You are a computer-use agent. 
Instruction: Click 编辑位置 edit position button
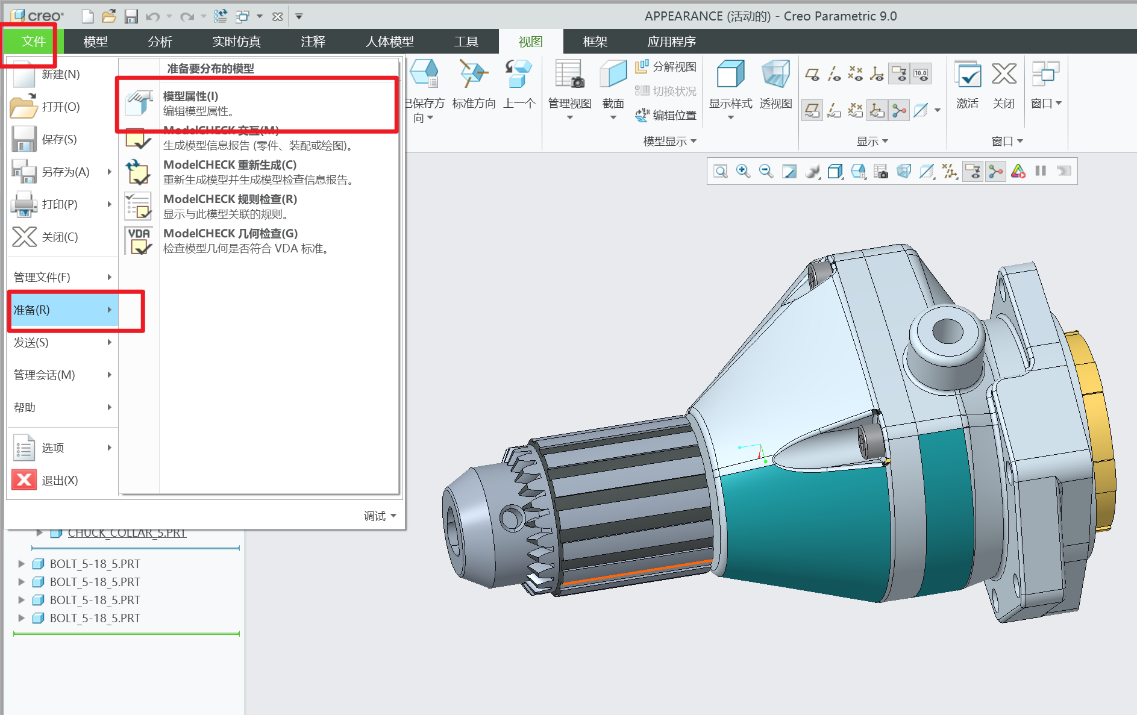coord(666,115)
